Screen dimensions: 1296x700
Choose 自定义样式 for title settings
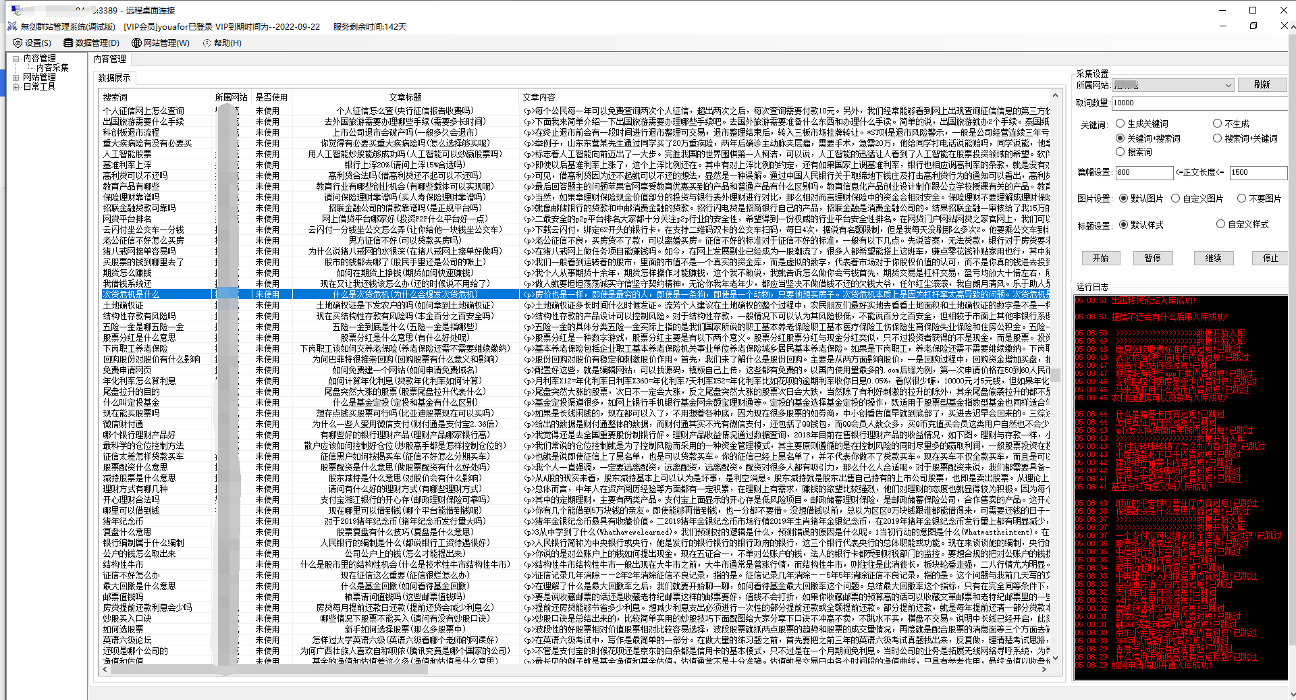[1243, 224]
